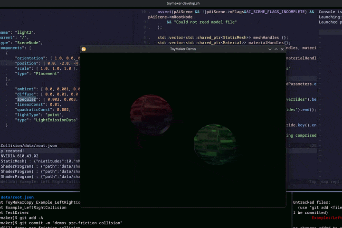This screenshot has height=228, width=342.
Task: Minimize the ToyMaker Demo window
Action: (270, 49)
